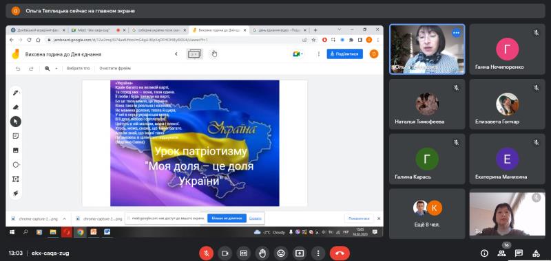The height and width of the screenshot is (261, 551).
Task: Toggle the camera button
Action: (x=225, y=253)
